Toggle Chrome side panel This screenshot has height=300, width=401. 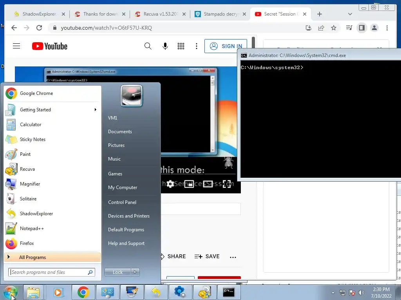[x=361, y=28]
